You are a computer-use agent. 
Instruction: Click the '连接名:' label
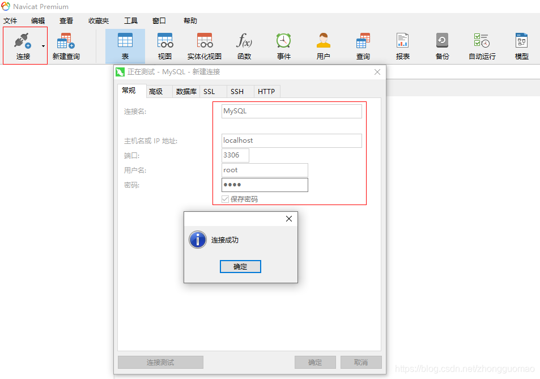point(135,112)
